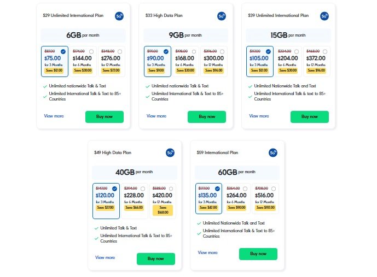Select $300.00 for 12 months on 9GB plan
The image size is (377, 277).
pyautogui.click(x=214, y=61)
